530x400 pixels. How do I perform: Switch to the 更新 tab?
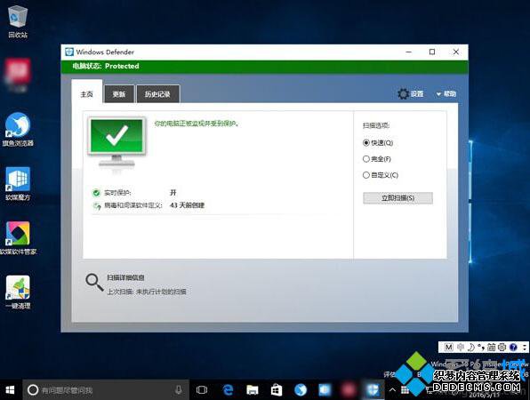tap(119, 94)
